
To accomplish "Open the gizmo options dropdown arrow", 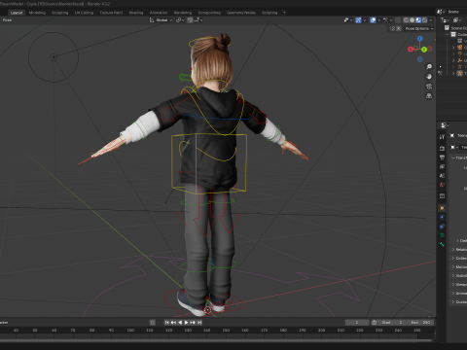I will click(364, 20).
